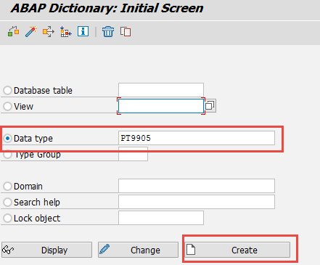Click the Domain input field
Screen dimensions: 320x265
[197, 186]
